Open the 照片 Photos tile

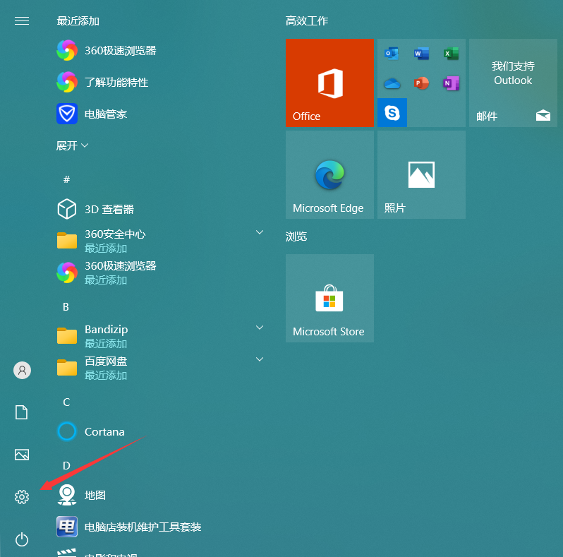(x=421, y=174)
